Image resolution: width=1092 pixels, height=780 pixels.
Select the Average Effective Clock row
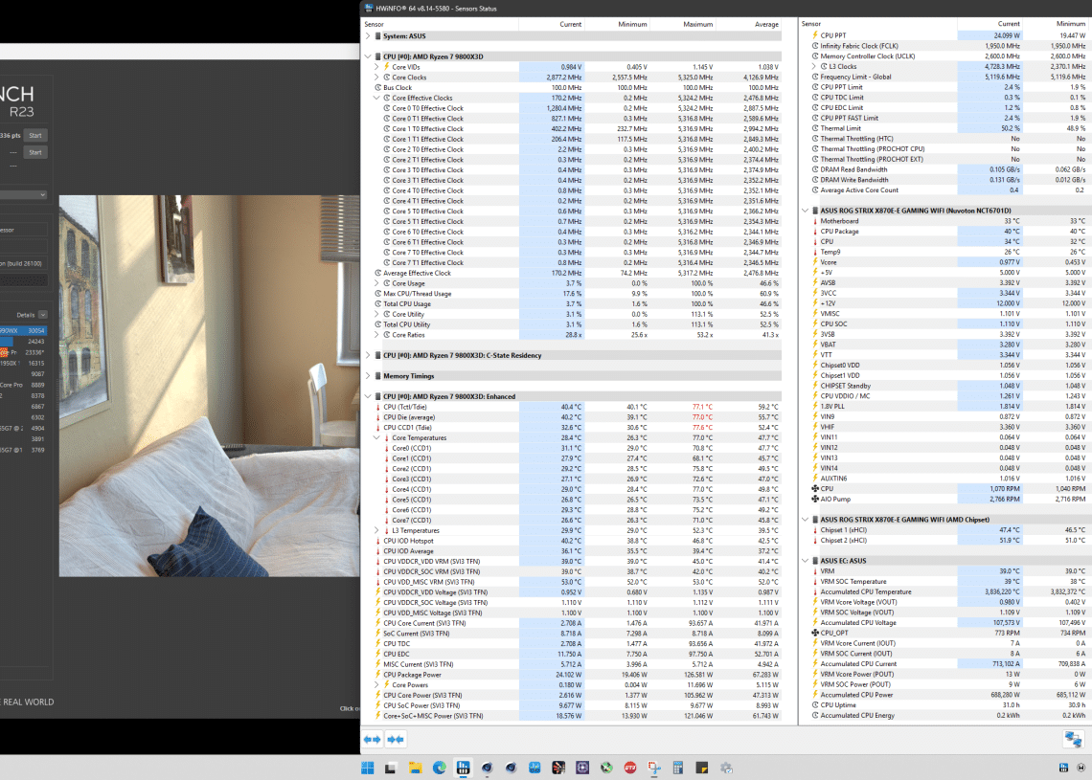(x=576, y=273)
